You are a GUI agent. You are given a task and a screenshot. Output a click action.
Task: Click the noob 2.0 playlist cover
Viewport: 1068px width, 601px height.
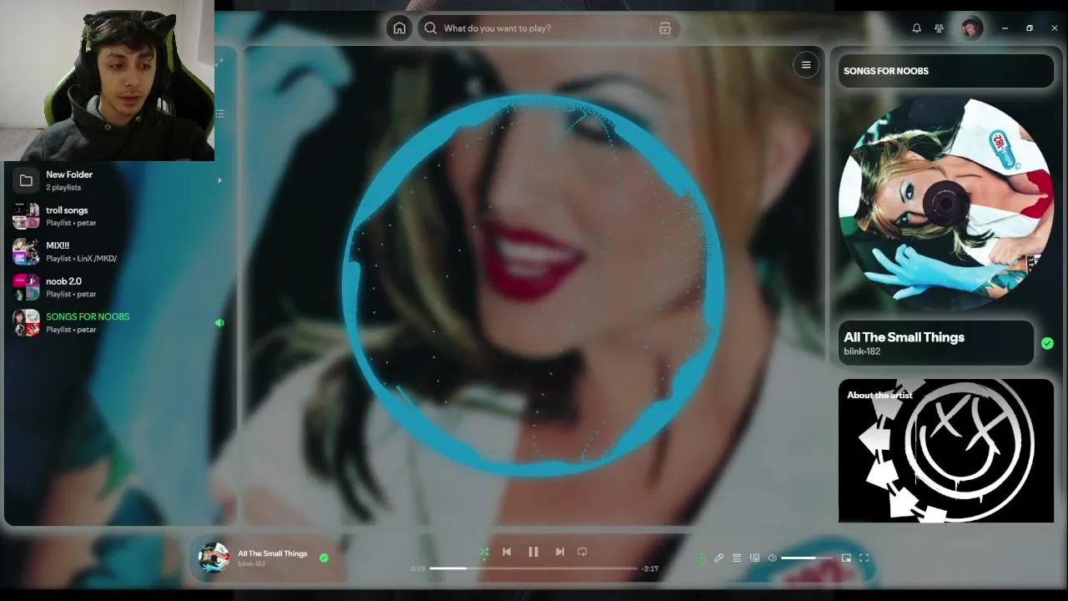point(26,287)
